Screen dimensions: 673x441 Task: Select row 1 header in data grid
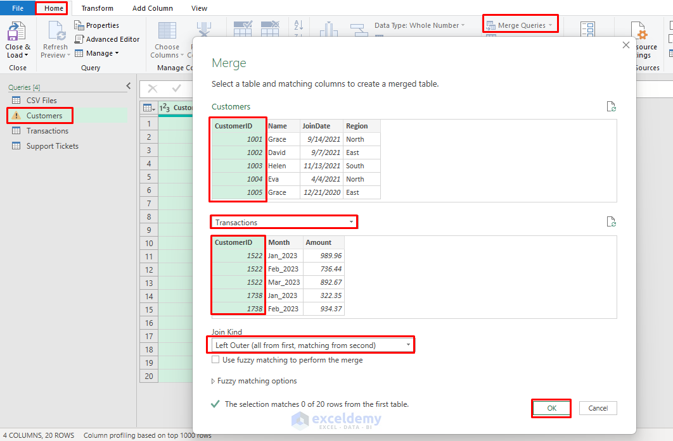pos(149,123)
